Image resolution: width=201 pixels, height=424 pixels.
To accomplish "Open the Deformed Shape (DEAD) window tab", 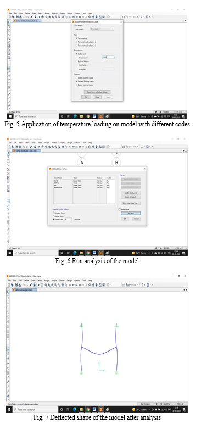I will point(24,290).
